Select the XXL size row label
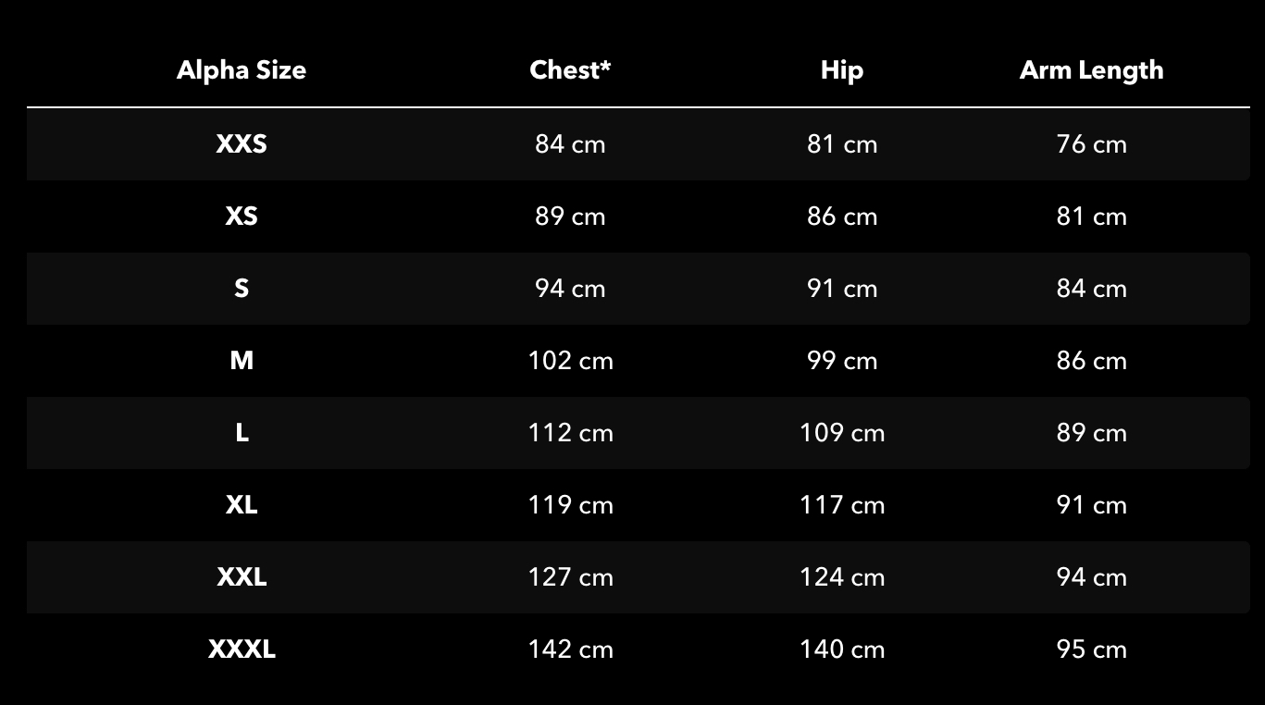The width and height of the screenshot is (1265, 705). point(242,577)
